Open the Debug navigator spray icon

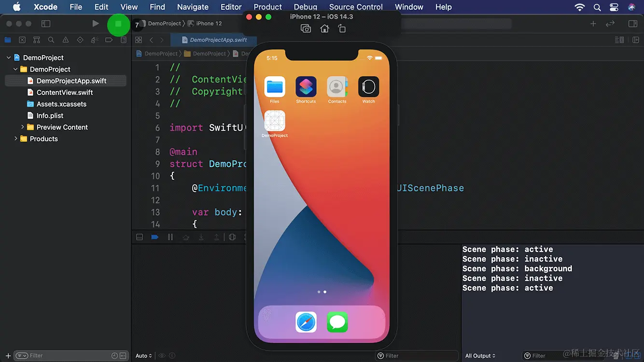pyautogui.click(x=95, y=40)
